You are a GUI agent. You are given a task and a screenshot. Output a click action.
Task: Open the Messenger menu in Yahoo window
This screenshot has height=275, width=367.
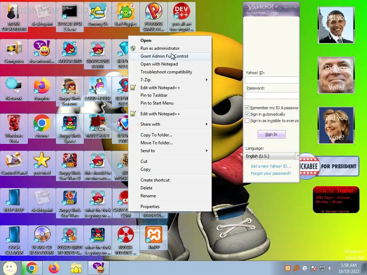click(x=256, y=13)
